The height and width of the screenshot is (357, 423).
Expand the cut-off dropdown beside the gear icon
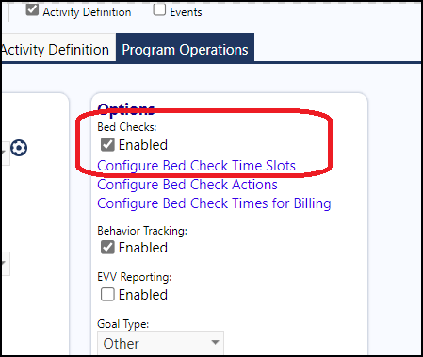[5, 153]
